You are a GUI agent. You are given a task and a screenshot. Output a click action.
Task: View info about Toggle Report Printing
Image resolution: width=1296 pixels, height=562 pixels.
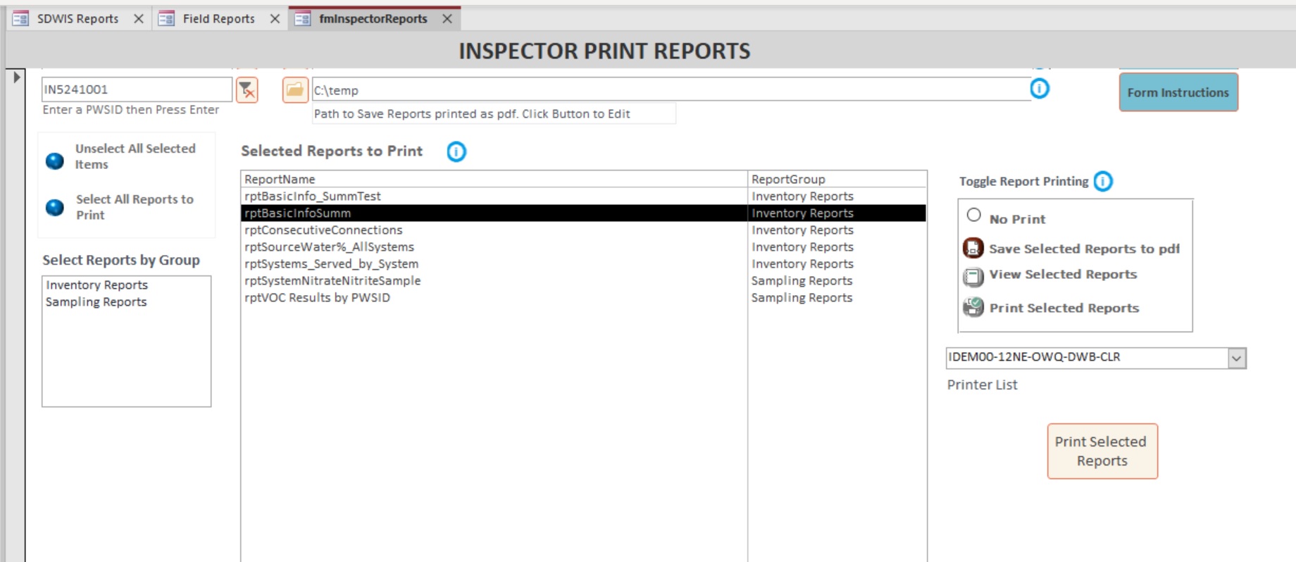tap(1103, 182)
